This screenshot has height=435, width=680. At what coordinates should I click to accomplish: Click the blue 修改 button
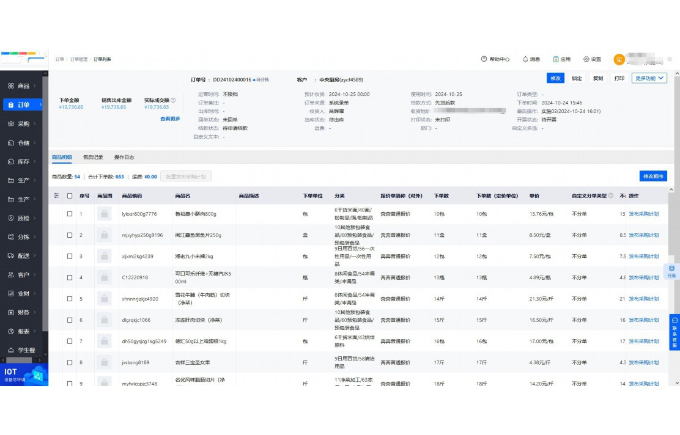pos(555,78)
